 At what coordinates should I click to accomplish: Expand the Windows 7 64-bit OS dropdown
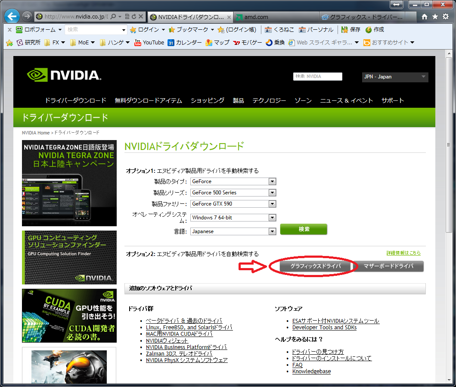pyautogui.click(x=272, y=218)
